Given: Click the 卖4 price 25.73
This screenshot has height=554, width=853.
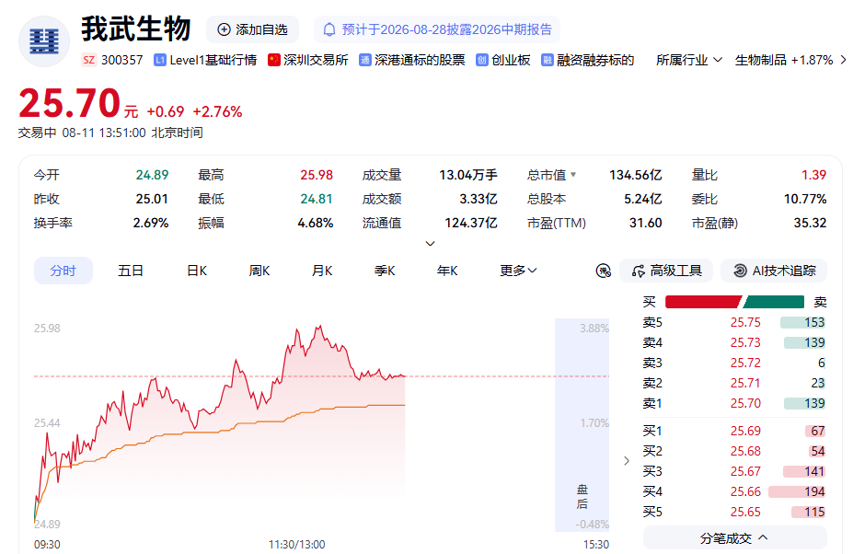Looking at the screenshot, I should click(x=745, y=342).
